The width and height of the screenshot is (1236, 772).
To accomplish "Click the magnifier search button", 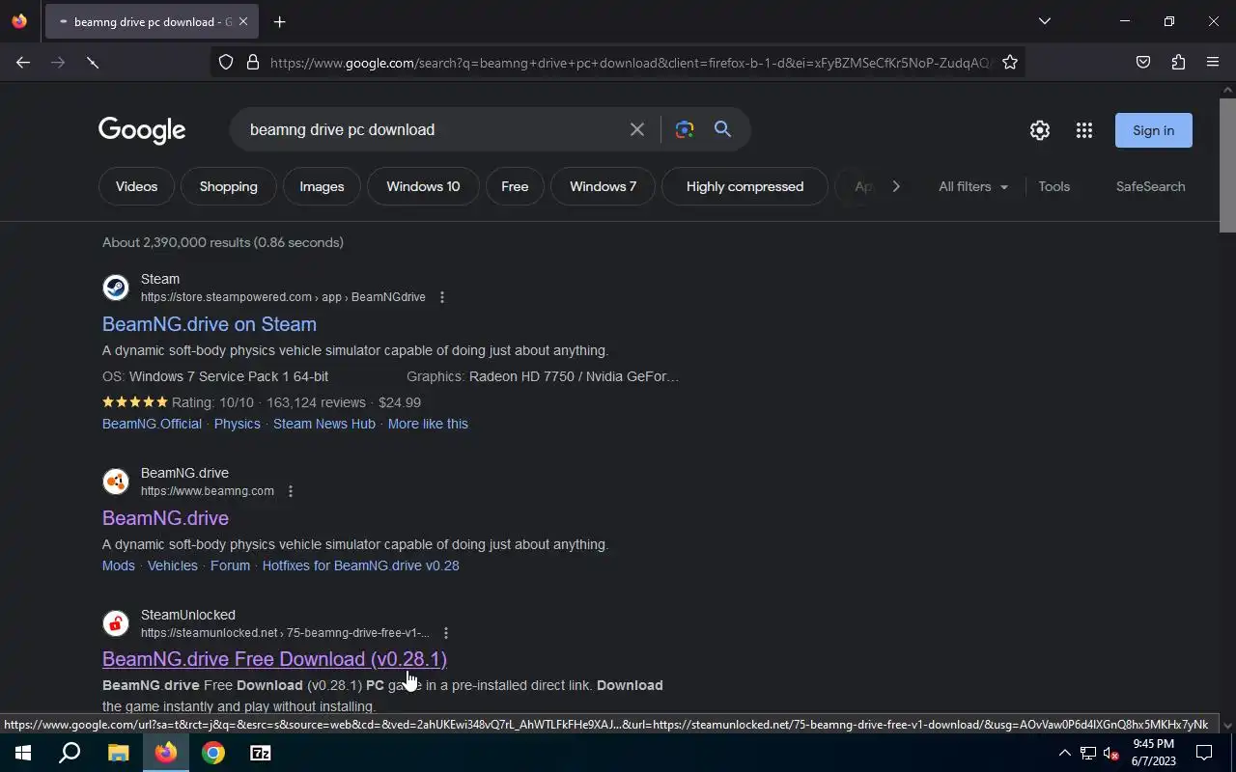I will [722, 129].
